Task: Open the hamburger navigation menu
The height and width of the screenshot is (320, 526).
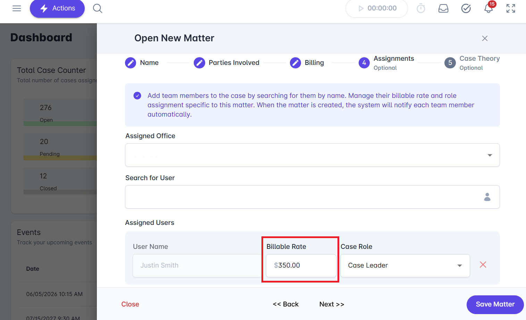Action: 17,8
